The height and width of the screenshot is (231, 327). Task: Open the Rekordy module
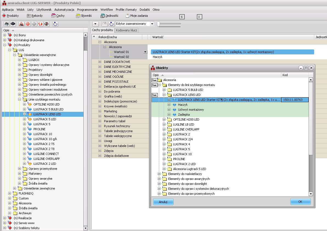coord(35,16)
